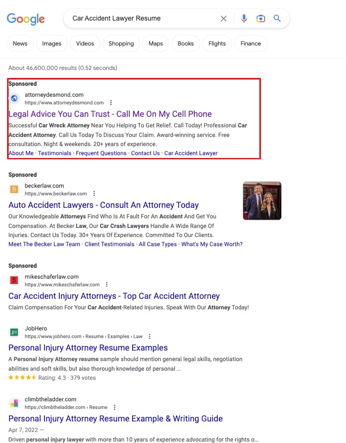Click the attorneydesmond.com globe favicon
Screen dimensions: 346x443
tap(14, 98)
